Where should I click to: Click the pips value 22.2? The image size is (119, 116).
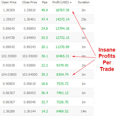click(45, 65)
